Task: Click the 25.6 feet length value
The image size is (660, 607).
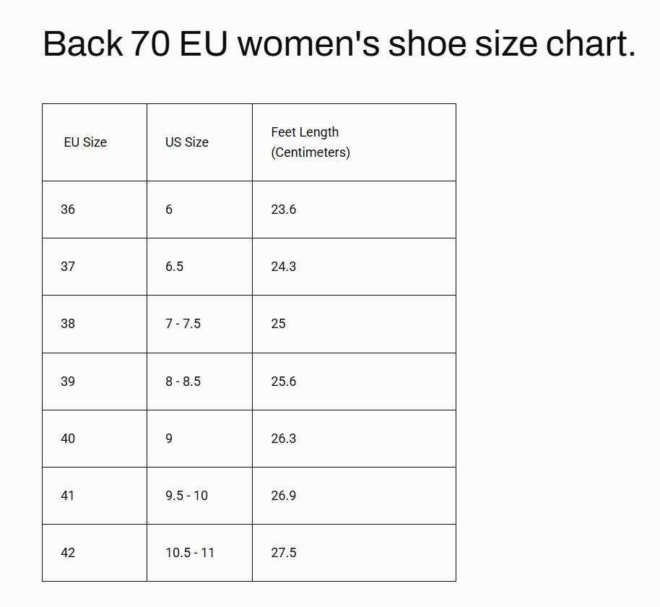Action: [284, 382]
